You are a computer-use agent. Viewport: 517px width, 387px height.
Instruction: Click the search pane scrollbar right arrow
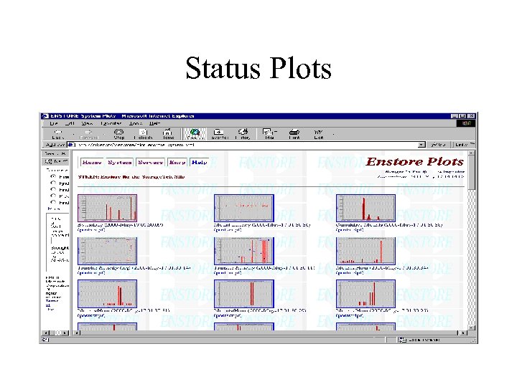pos(65,333)
